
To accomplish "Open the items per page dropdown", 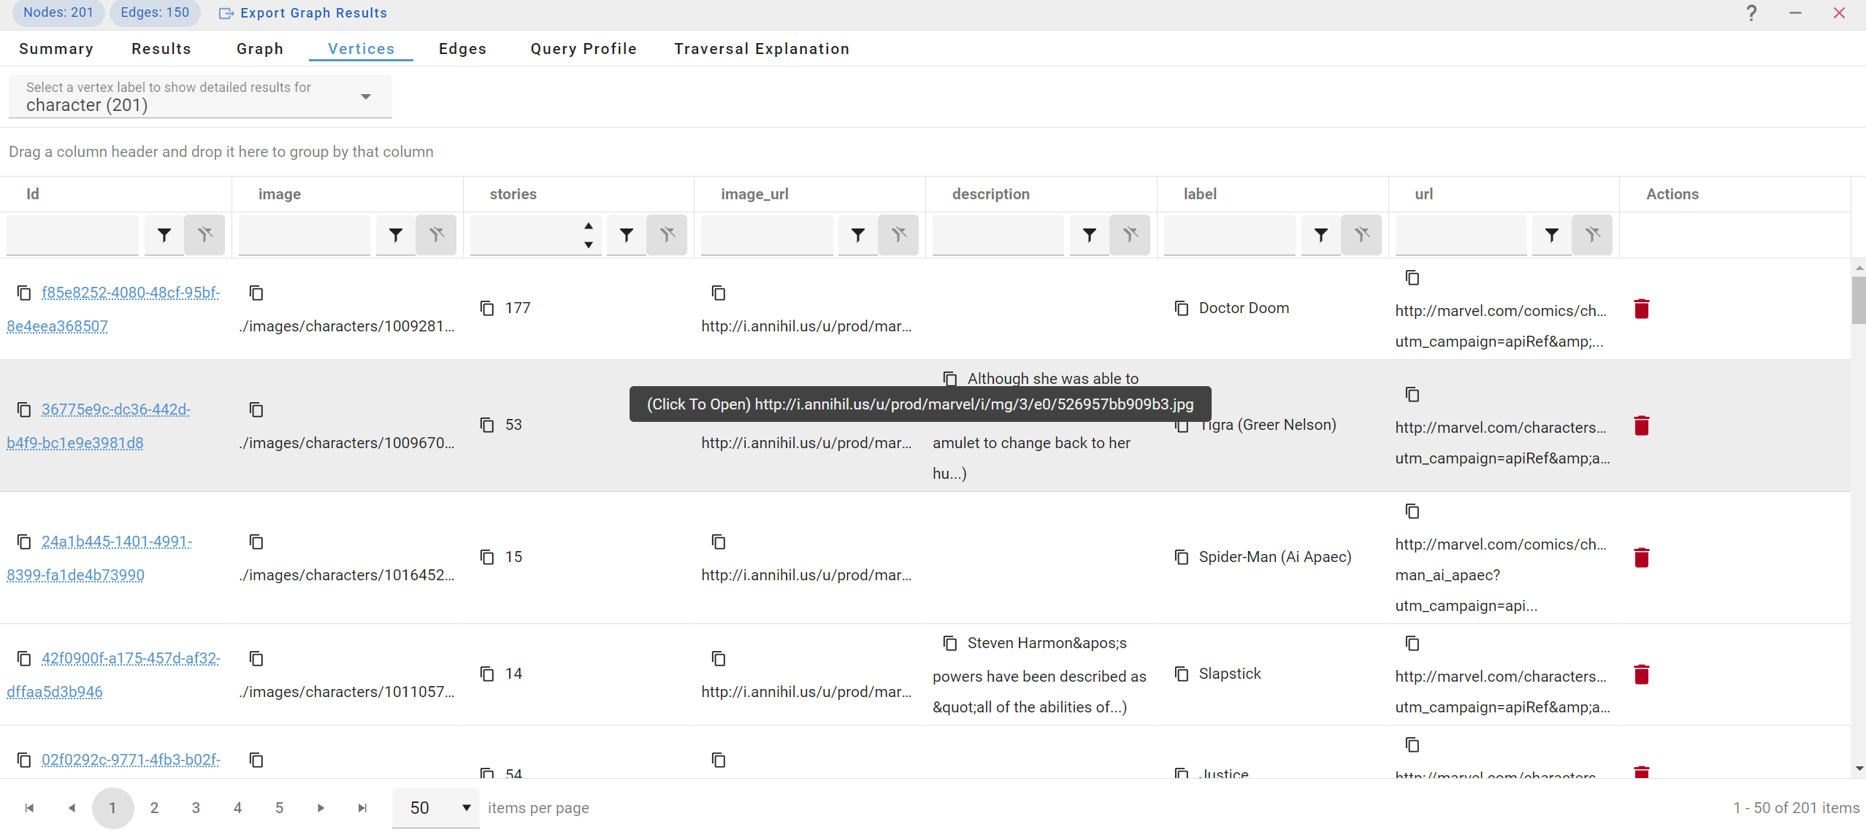I will 436,808.
